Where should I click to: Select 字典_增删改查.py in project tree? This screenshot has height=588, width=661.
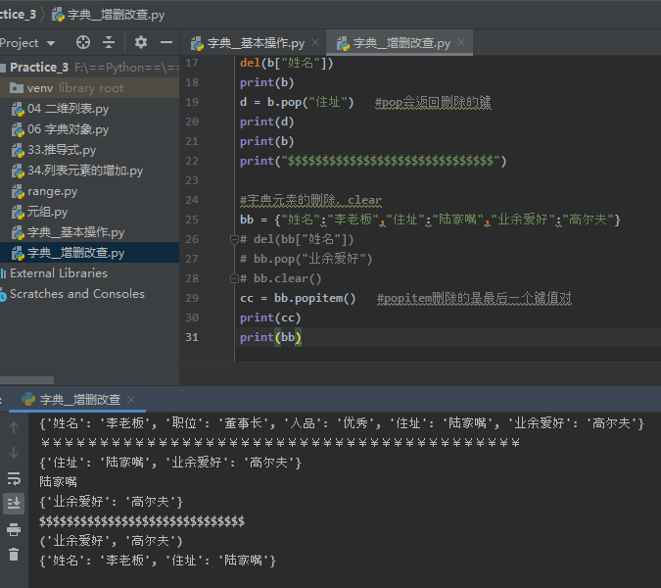pos(89,253)
